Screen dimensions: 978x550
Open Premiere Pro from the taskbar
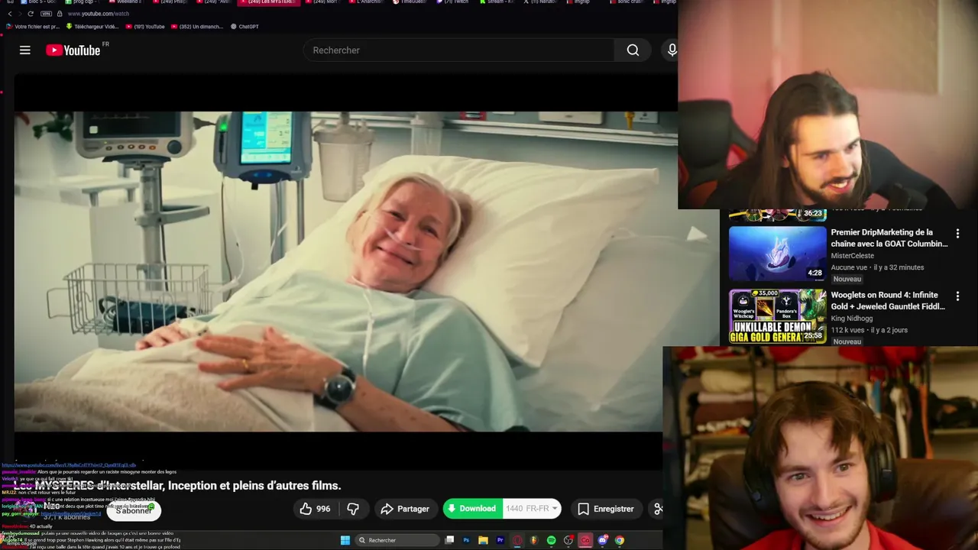coord(500,540)
